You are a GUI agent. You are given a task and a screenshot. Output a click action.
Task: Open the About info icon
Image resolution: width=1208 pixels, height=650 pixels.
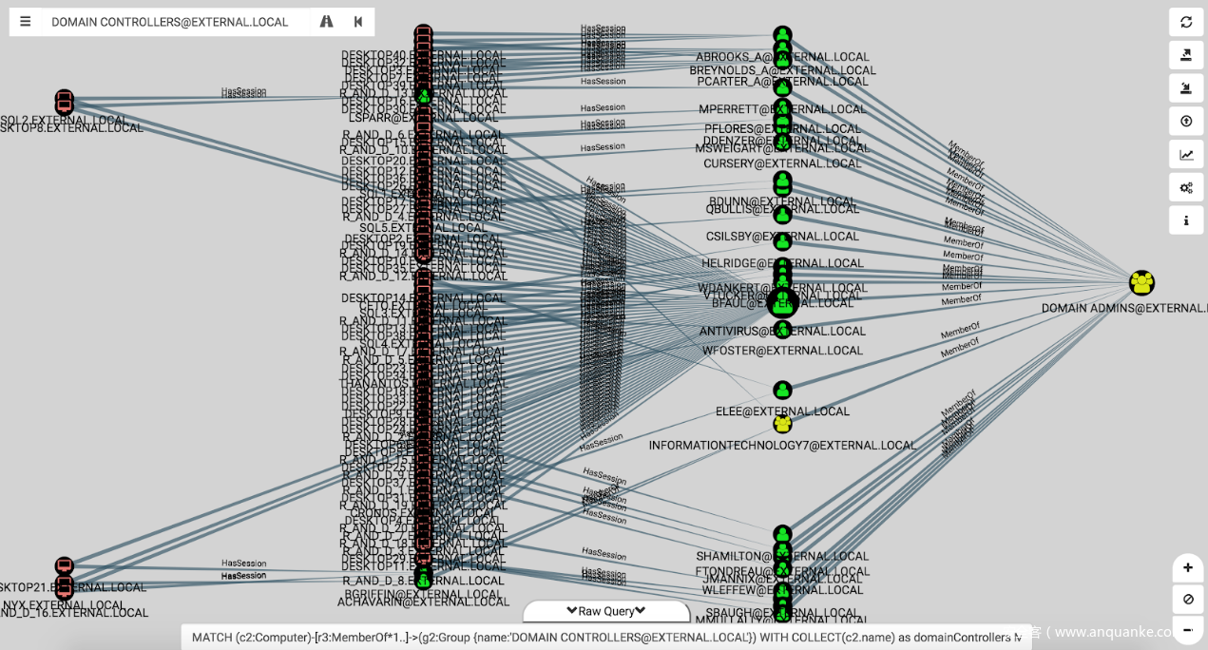click(1186, 220)
